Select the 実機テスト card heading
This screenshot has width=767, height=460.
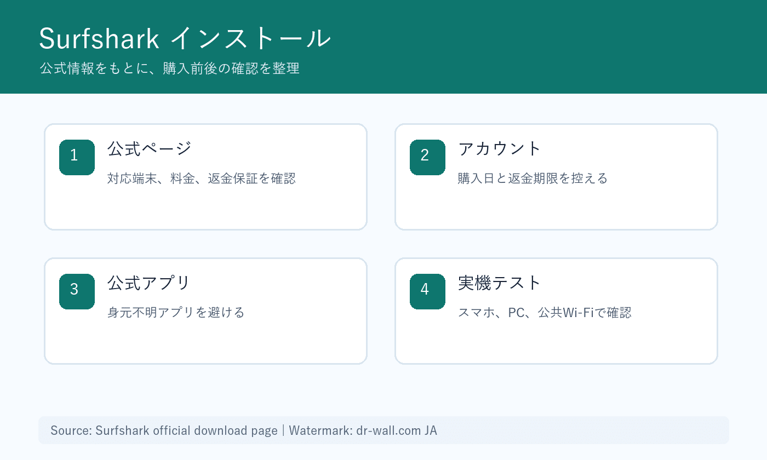500,283
